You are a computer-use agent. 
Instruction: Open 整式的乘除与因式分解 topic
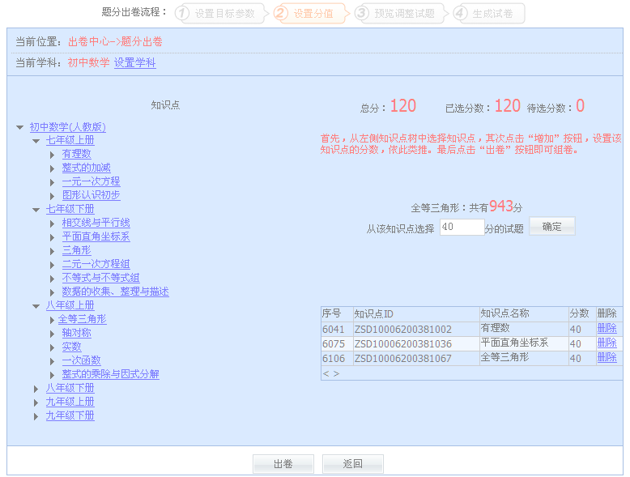coord(110,374)
